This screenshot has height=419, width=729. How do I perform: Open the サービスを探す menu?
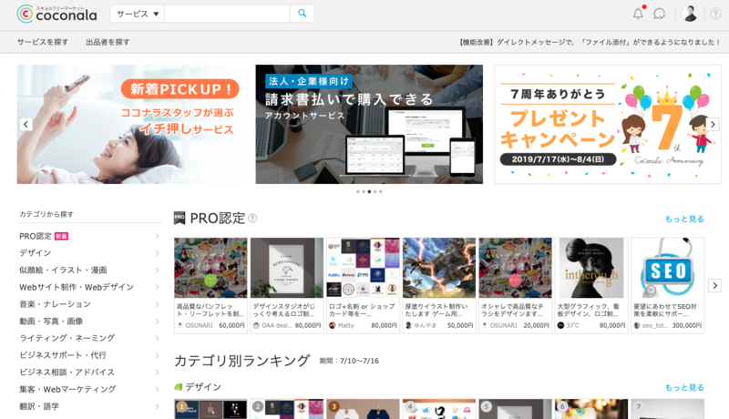[x=43, y=42]
